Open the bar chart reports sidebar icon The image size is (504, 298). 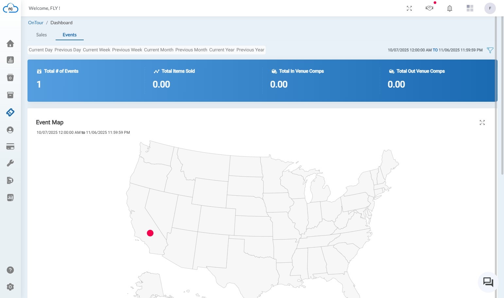point(10,60)
